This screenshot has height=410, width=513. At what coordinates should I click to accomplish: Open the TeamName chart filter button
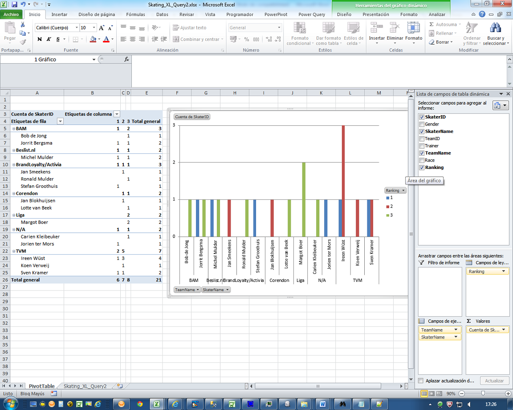(187, 290)
